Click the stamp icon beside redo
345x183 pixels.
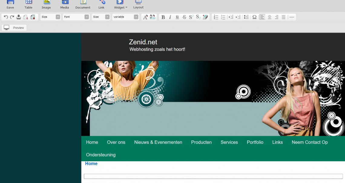pos(19,17)
